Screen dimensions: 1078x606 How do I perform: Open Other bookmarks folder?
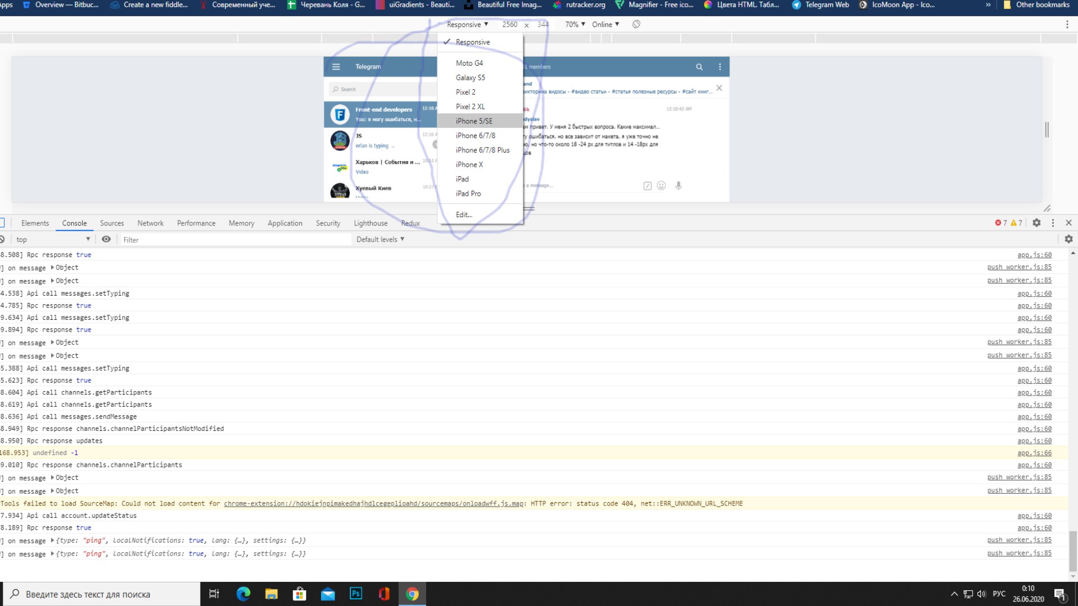point(1036,4)
